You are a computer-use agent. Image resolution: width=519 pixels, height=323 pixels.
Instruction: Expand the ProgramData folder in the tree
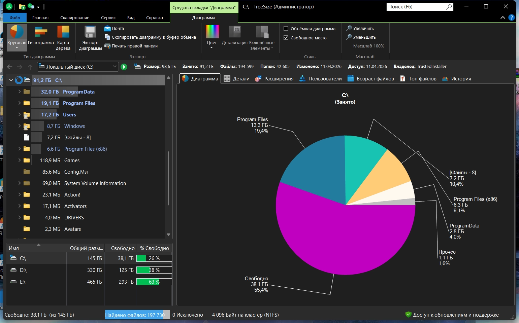(x=19, y=92)
